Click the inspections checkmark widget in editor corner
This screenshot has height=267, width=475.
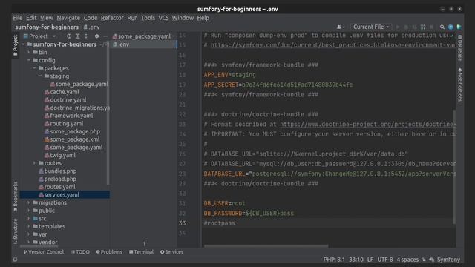click(451, 36)
